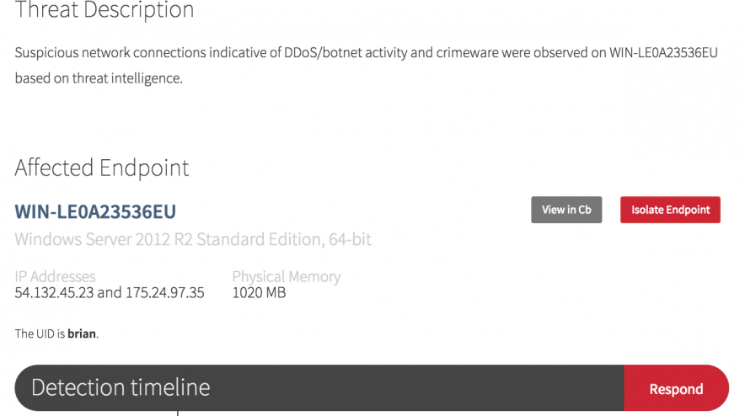Select the 54.132.45.23 IP address
745x416 pixels.
click(54, 293)
